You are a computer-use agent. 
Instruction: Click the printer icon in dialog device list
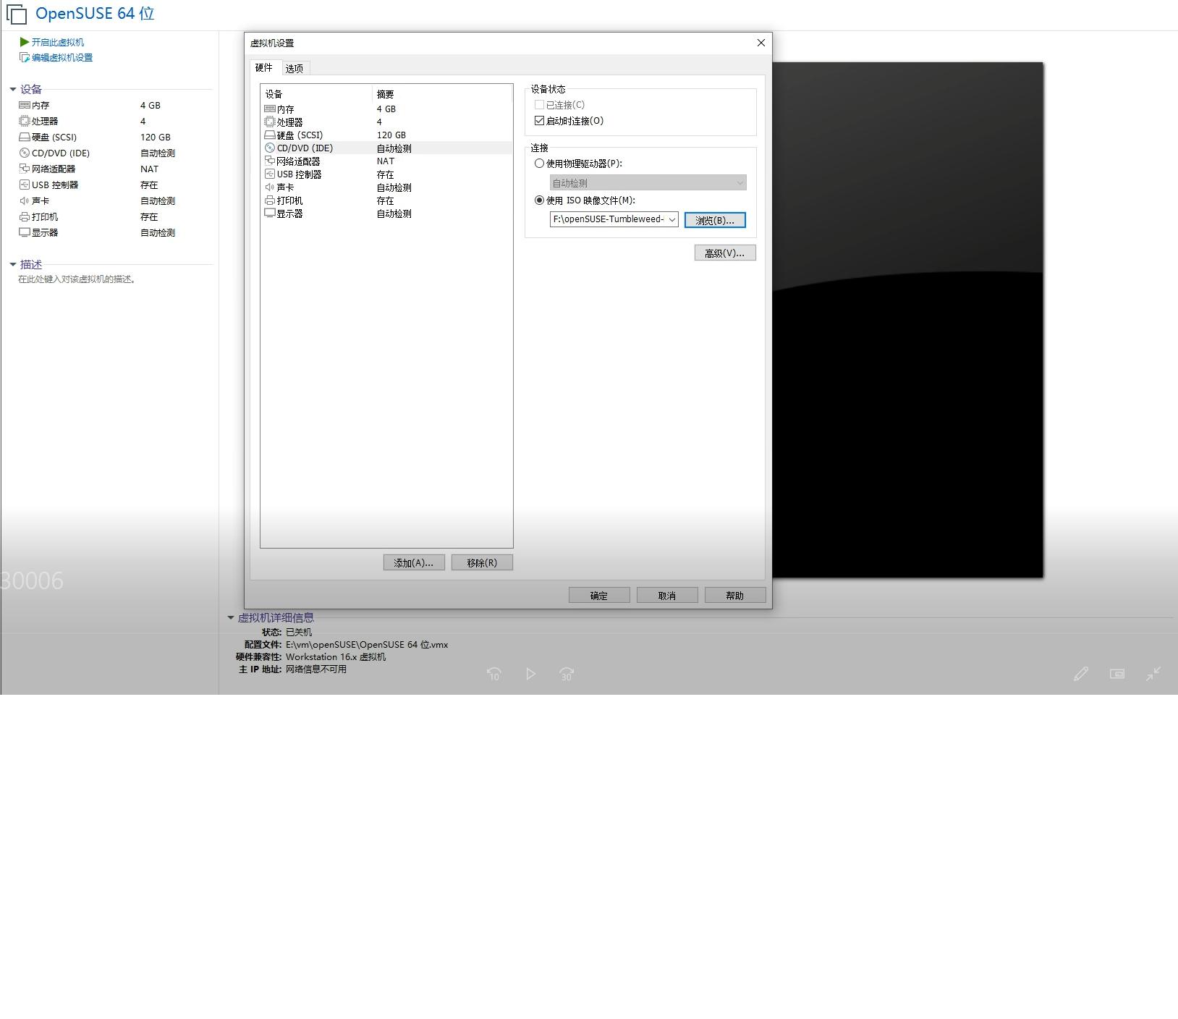click(270, 200)
